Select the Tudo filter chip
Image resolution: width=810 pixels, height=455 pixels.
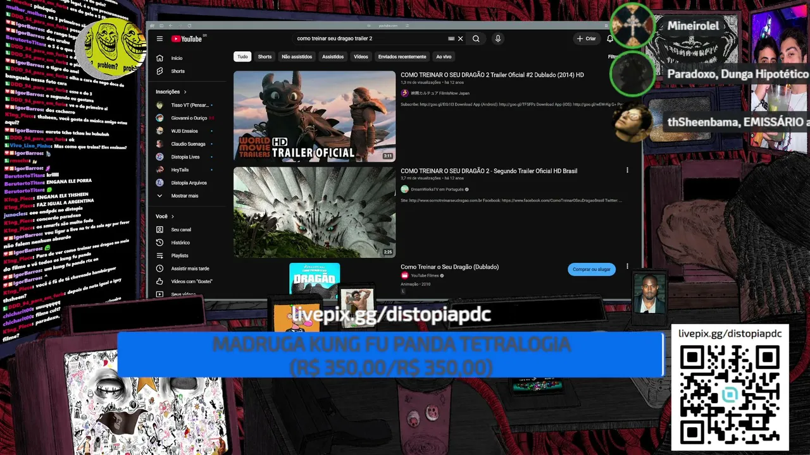point(242,57)
